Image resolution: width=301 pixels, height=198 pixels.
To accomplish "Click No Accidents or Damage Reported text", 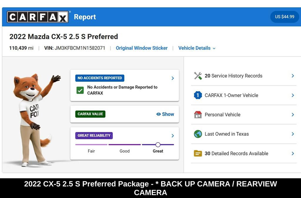I will point(122,90).
